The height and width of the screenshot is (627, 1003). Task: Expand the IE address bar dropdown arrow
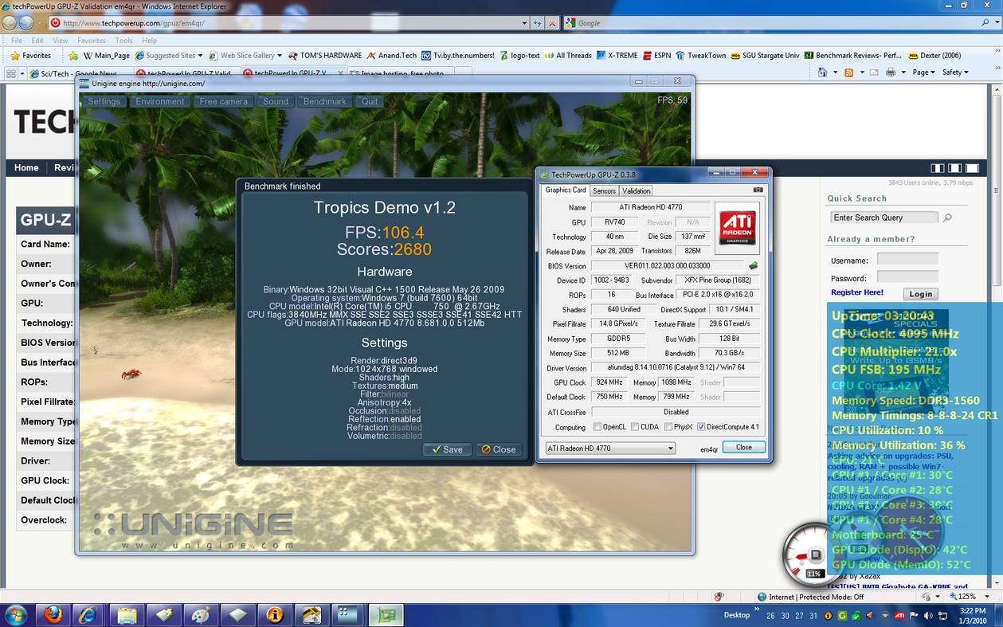(524, 23)
